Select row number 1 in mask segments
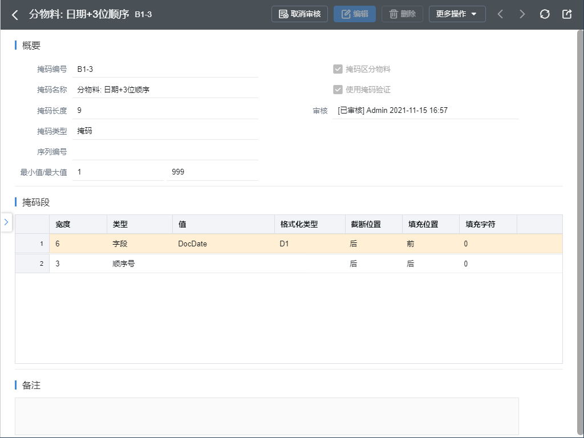Screen dimensions: 584x438 [33, 244]
